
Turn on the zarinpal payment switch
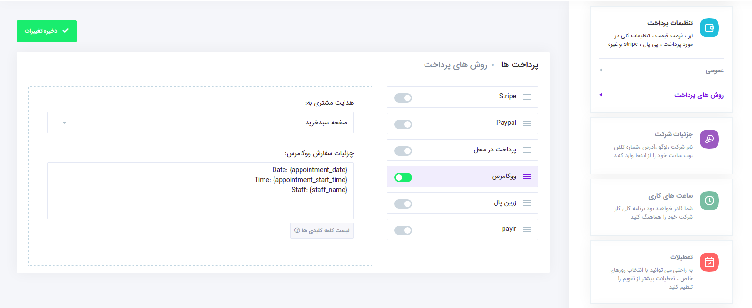point(403,203)
